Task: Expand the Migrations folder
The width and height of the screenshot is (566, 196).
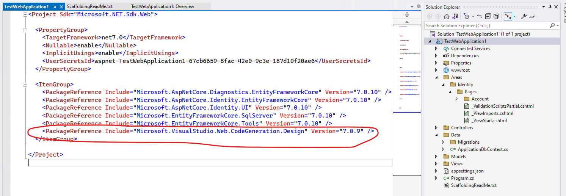Action: click(443, 142)
